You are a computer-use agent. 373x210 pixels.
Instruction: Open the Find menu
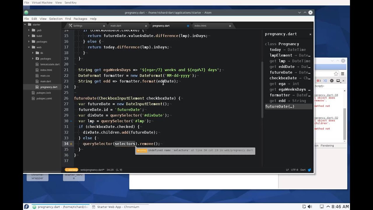(x=68, y=19)
